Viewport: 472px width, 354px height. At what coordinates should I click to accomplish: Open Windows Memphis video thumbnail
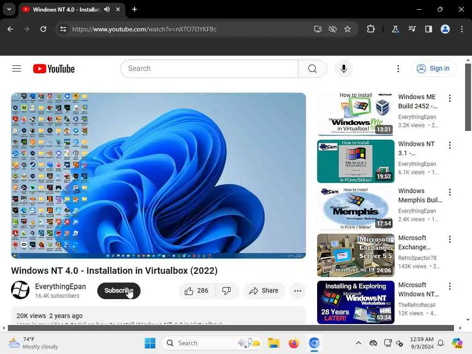(x=355, y=208)
